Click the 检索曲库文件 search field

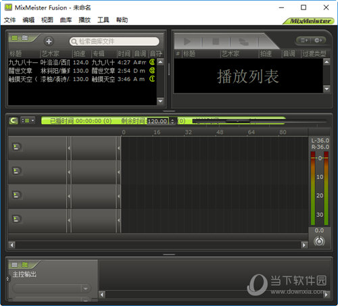(114, 41)
